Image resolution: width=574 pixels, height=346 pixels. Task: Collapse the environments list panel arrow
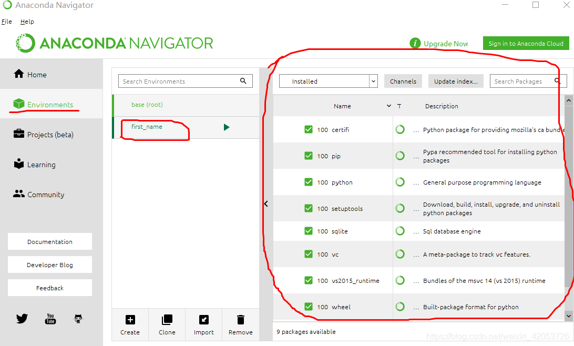tap(266, 204)
